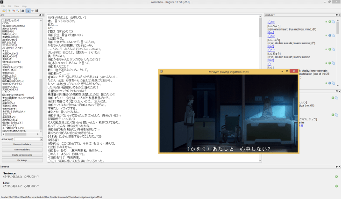Click the Fix timings button
The image size is (341, 199).
(x=21, y=160)
